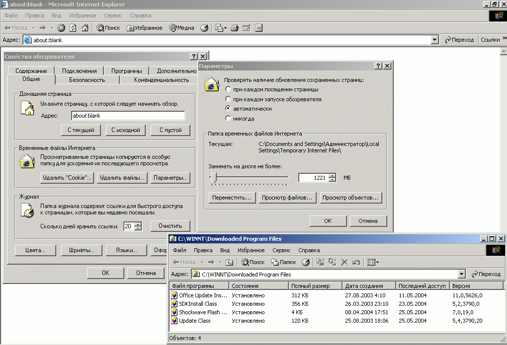Click SDKInstall Class file icon
Viewport: 507px width, 345px height.
pyautogui.click(x=174, y=304)
